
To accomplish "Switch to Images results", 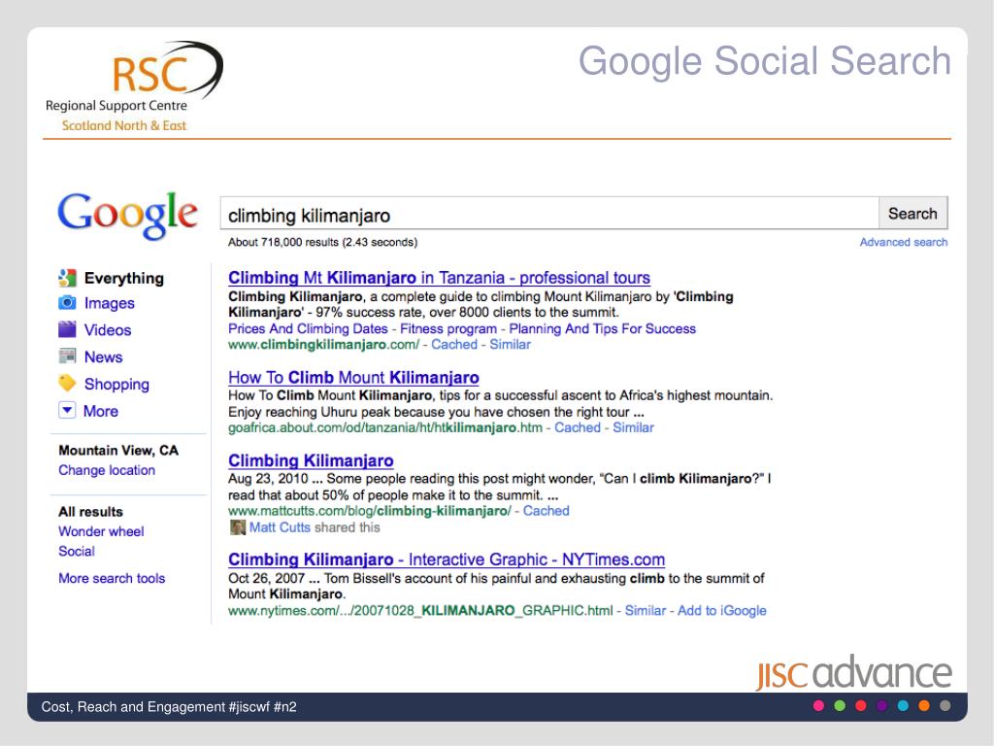I will point(110,303).
